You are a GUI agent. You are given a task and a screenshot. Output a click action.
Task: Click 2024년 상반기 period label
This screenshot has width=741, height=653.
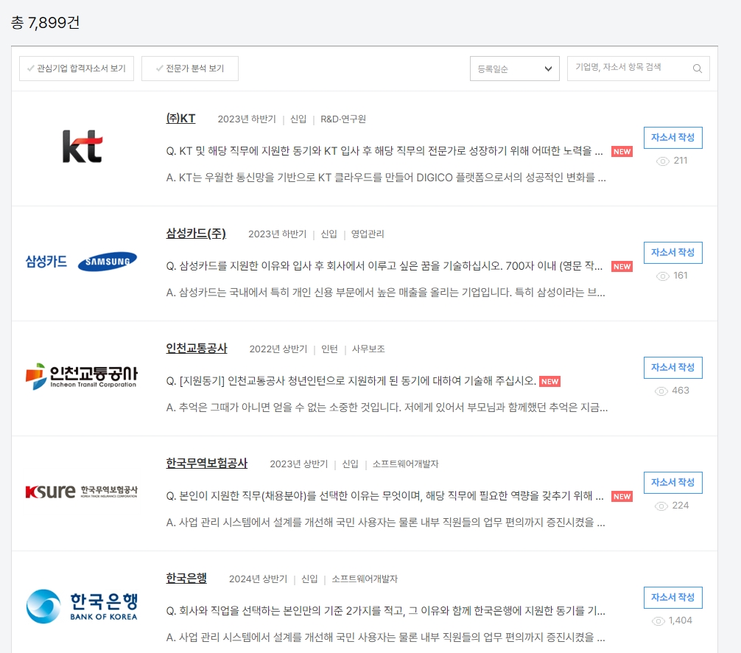(x=258, y=579)
